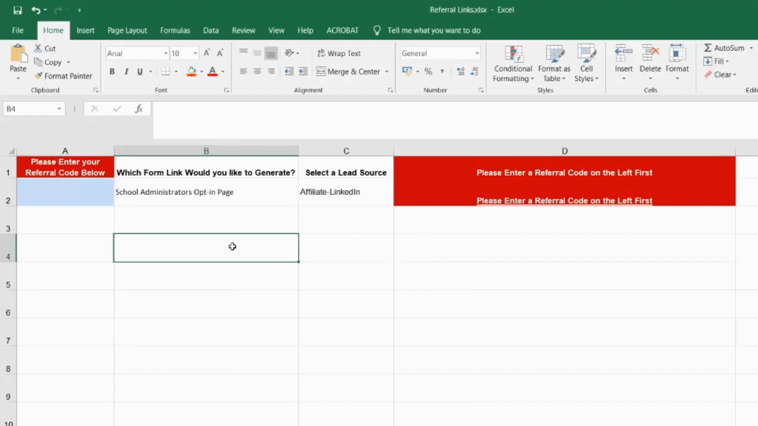Click the Font Color red swatch
This screenshot has width=758, height=426.
click(212, 72)
